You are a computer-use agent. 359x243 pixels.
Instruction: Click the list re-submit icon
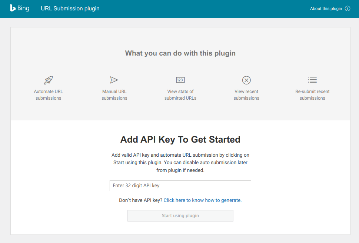(312, 80)
